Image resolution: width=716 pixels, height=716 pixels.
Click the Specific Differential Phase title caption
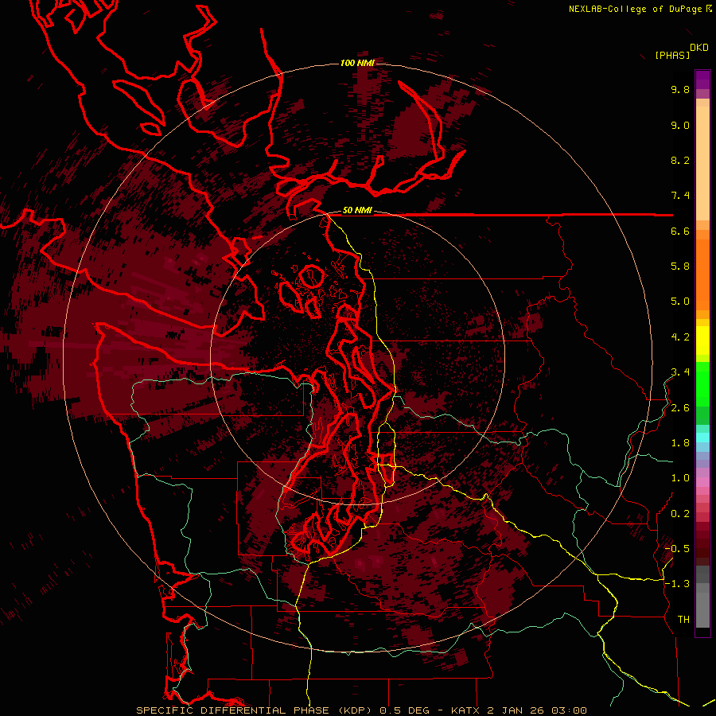tap(362, 710)
